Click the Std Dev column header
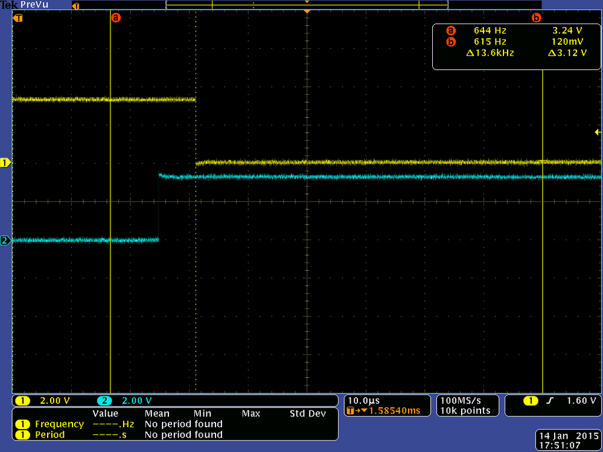This screenshot has height=452, width=603. (x=308, y=413)
